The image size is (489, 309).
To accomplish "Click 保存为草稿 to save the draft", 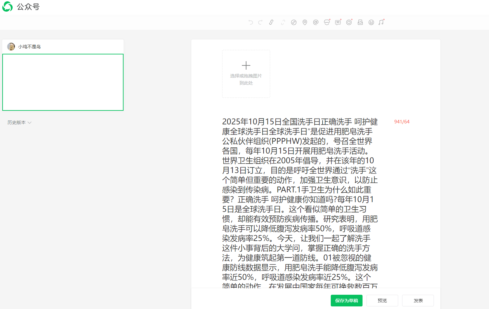I will tap(347, 301).
